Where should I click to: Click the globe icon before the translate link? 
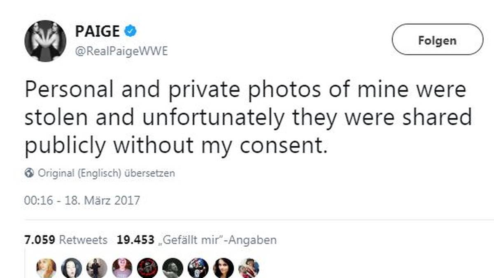(x=30, y=173)
